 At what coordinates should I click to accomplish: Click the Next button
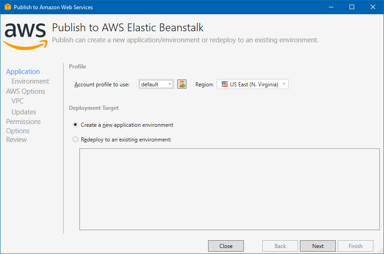[318, 246]
